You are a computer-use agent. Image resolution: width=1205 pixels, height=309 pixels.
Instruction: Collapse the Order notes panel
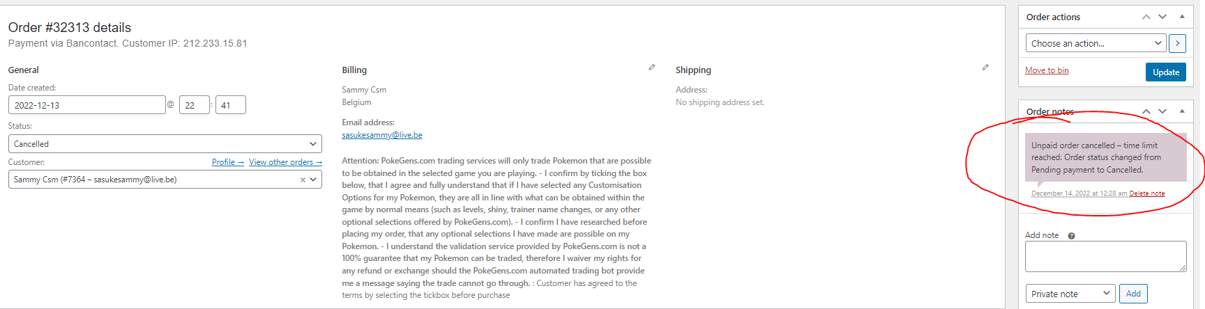point(1182,111)
